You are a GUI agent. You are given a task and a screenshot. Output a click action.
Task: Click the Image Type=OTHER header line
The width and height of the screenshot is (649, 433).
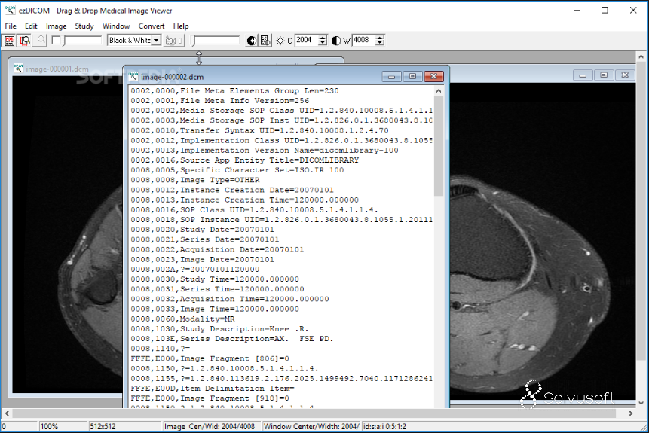click(195, 180)
